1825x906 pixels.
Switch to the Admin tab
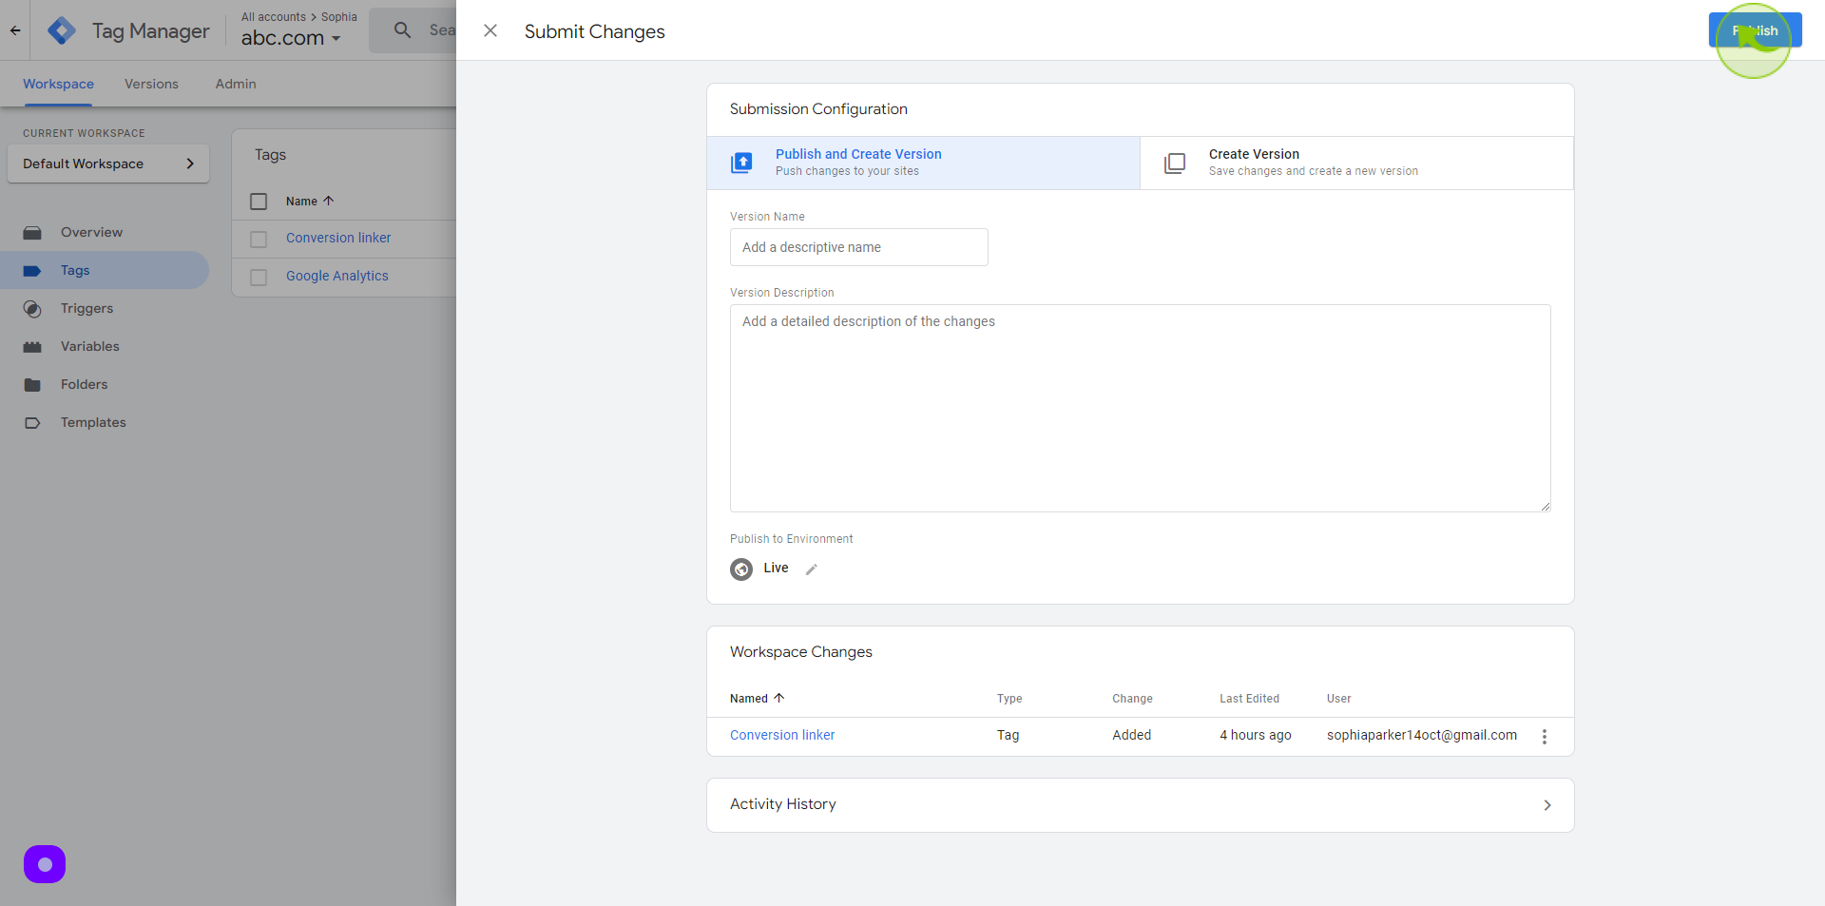(x=236, y=84)
